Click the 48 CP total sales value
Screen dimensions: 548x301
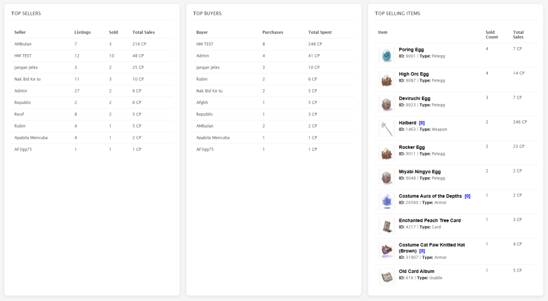click(138, 55)
